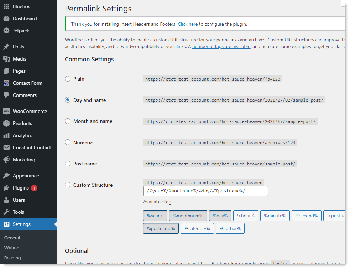Image resolution: width=350 pixels, height=269 pixels.
Task: Click the Jetpack lightning icon
Action: (x=6, y=31)
